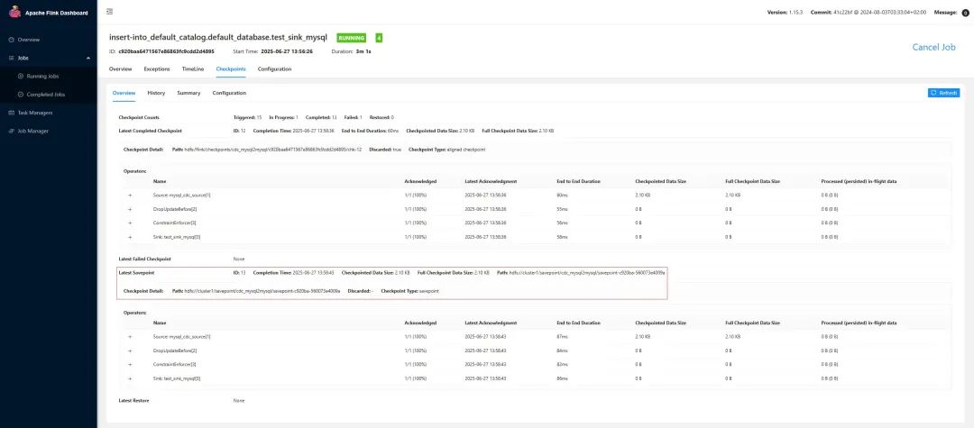The height and width of the screenshot is (428, 974).
Task: Click "Checkpoint Type: savepoint" text
Action: pyautogui.click(x=410, y=291)
